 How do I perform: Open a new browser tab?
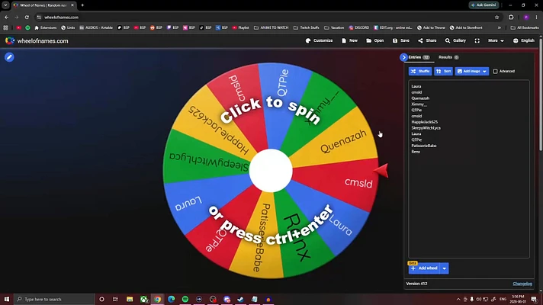(82, 5)
